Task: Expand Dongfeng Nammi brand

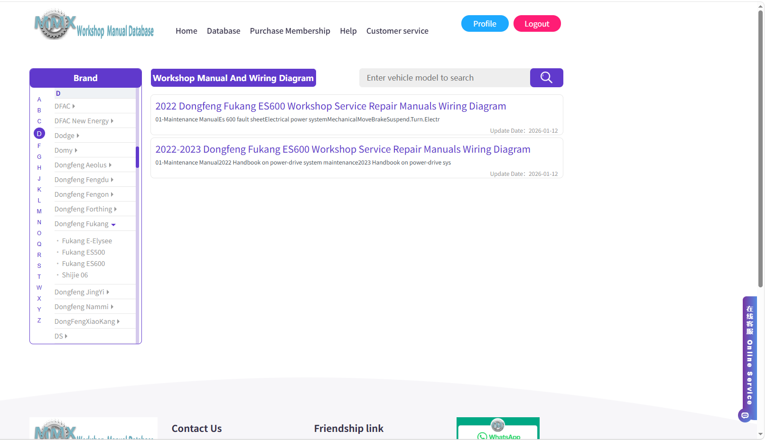Action: (x=84, y=307)
